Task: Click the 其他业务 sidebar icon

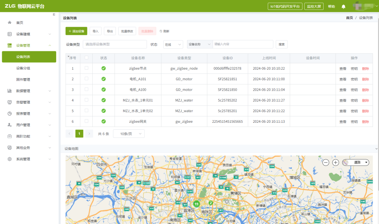Action: point(10,148)
